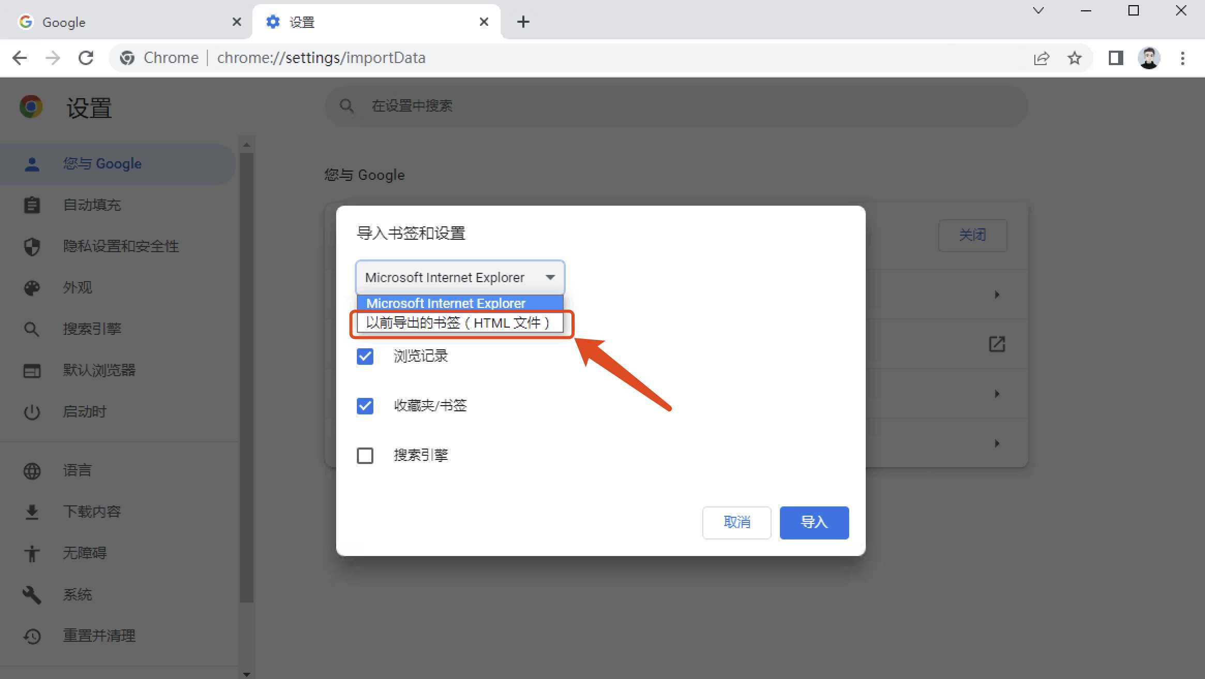Click the 关闭 button behind the dialog

click(972, 235)
